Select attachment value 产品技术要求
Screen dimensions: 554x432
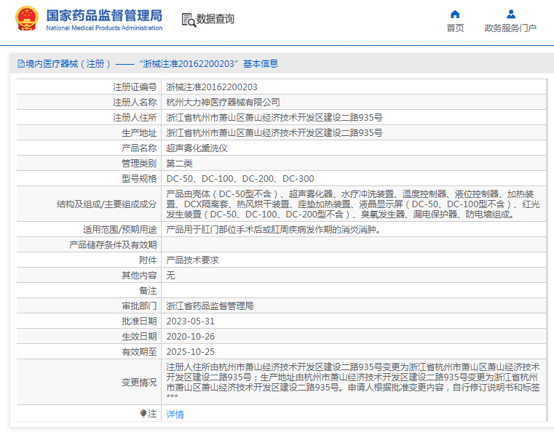(193, 260)
